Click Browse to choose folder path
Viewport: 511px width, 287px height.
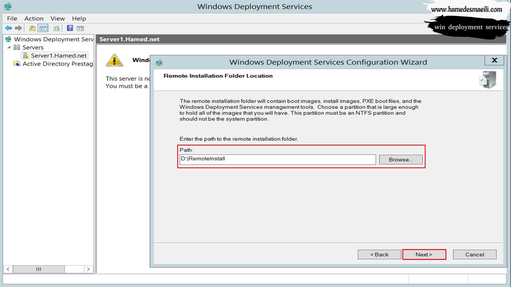point(401,159)
